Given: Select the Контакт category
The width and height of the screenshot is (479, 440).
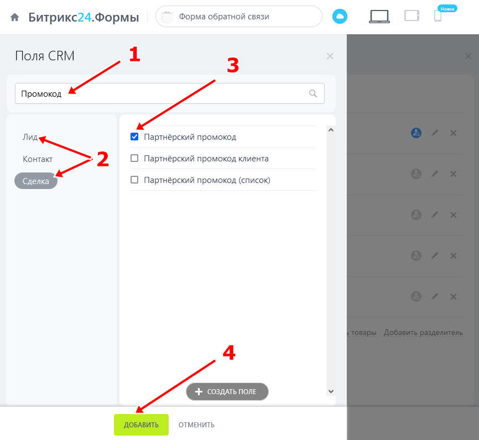Looking at the screenshot, I should point(38,159).
